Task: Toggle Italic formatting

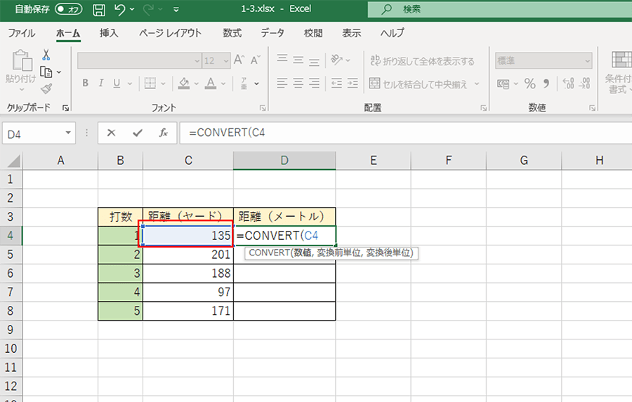Action: [x=100, y=83]
